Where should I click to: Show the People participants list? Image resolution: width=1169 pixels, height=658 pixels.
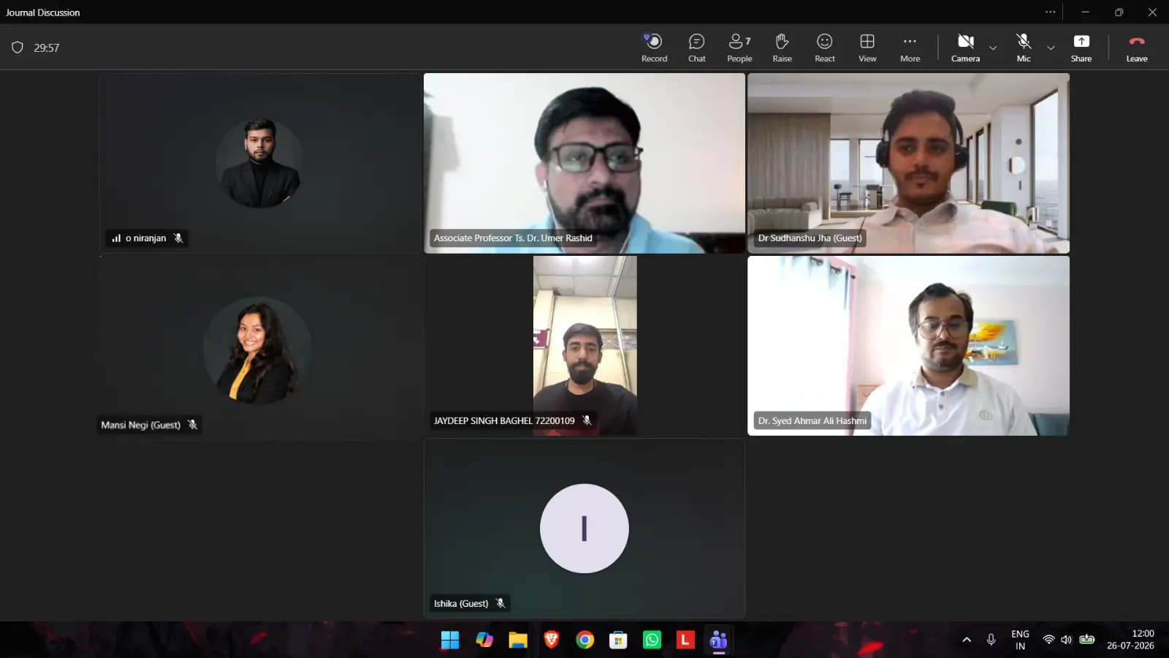[739, 48]
